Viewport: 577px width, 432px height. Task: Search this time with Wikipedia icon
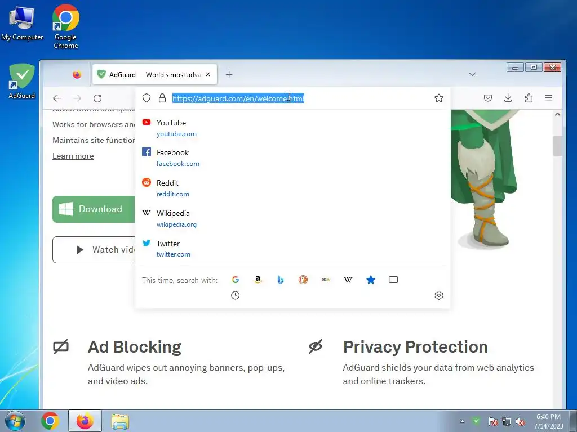pyautogui.click(x=348, y=280)
